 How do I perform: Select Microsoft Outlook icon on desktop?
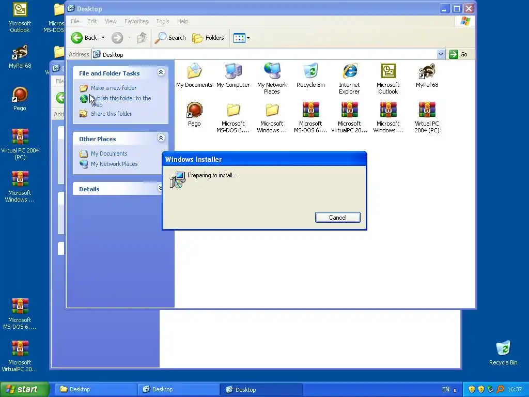pyautogui.click(x=20, y=18)
